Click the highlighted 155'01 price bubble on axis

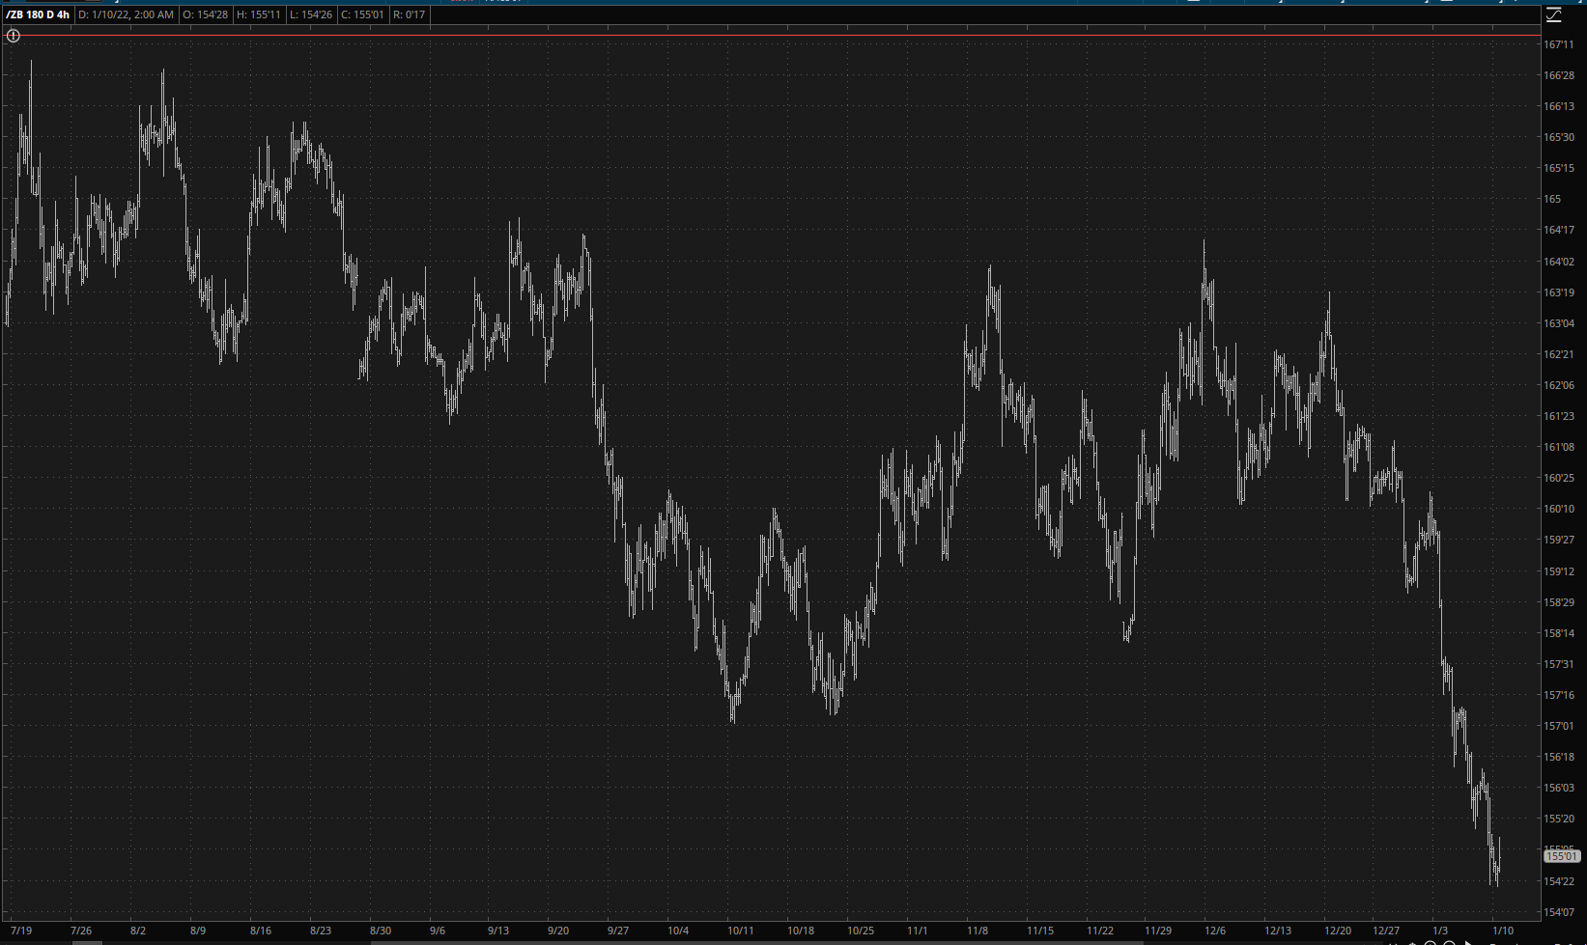click(x=1561, y=856)
